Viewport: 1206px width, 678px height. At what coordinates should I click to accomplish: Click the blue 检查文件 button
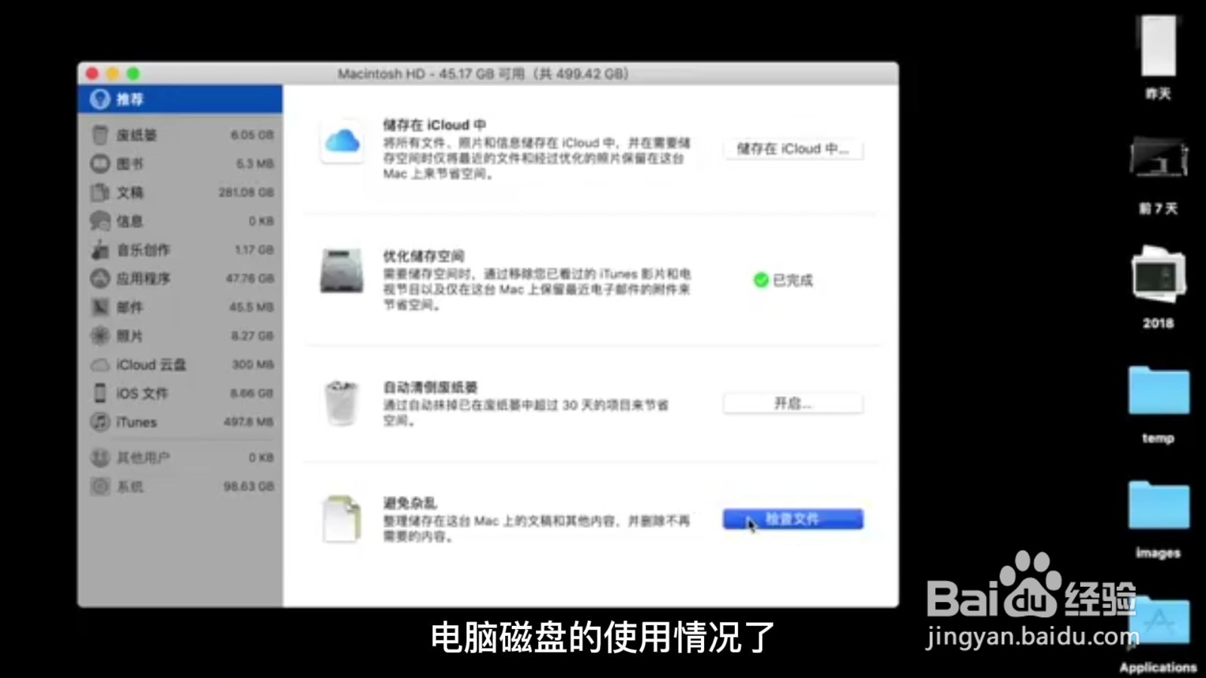coord(793,519)
